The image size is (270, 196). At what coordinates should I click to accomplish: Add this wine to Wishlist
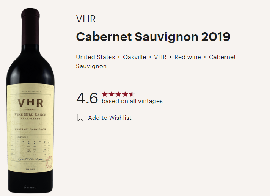[x=110, y=118]
